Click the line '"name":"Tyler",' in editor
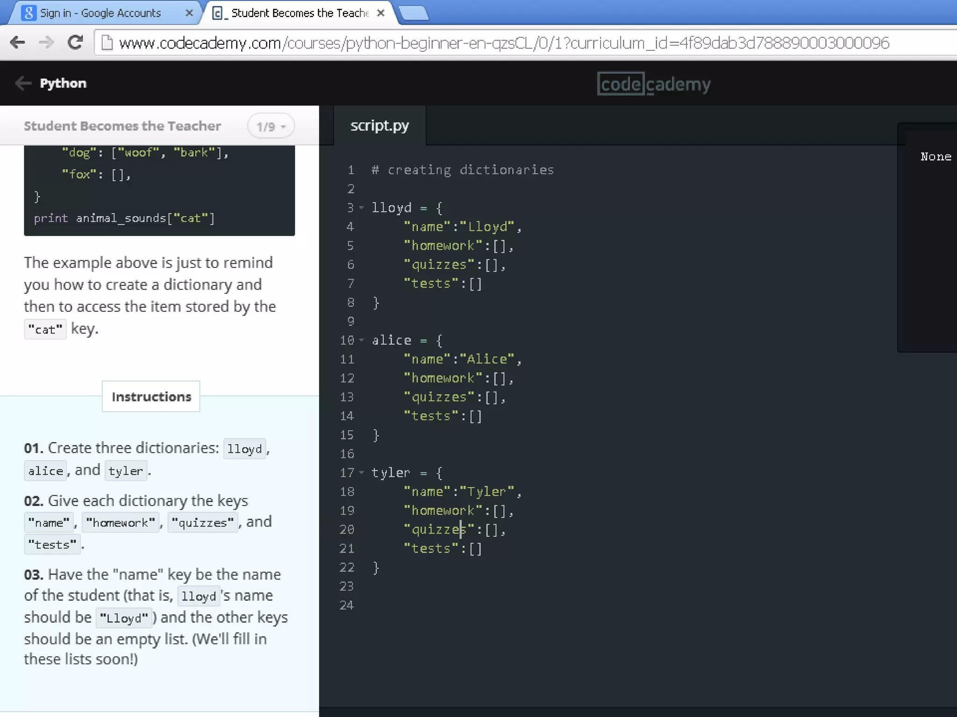957x717 pixels. pos(463,492)
